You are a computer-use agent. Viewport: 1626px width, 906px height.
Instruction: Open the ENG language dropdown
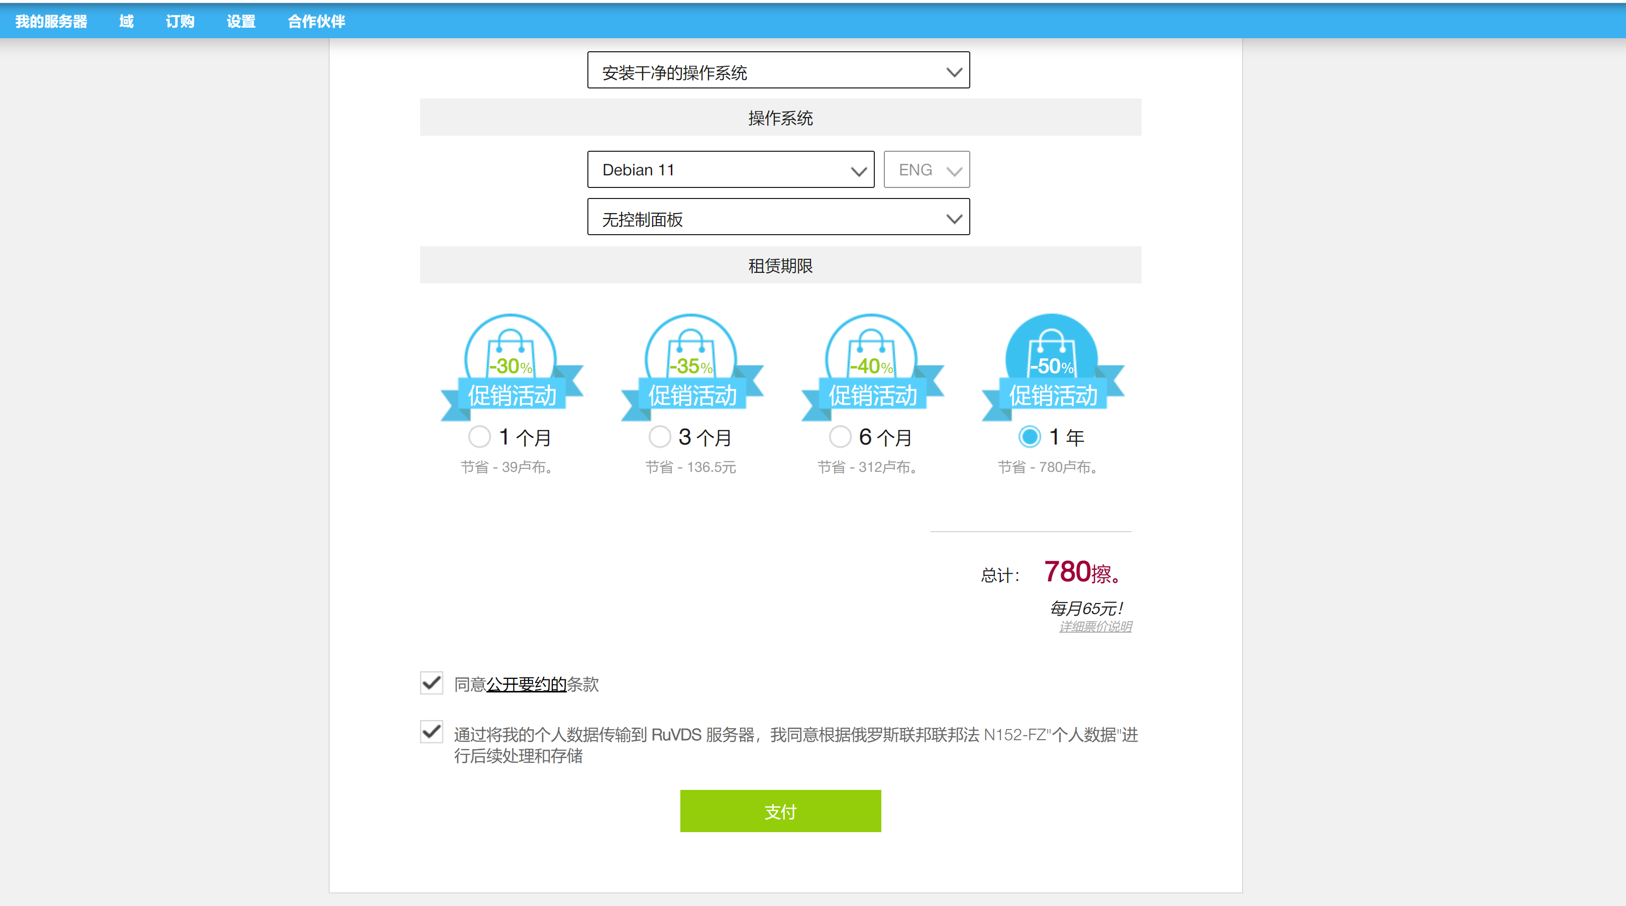(926, 169)
